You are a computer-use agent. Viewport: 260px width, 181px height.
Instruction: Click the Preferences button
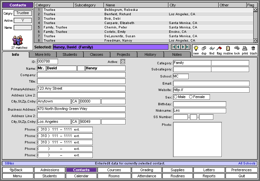click(241, 170)
